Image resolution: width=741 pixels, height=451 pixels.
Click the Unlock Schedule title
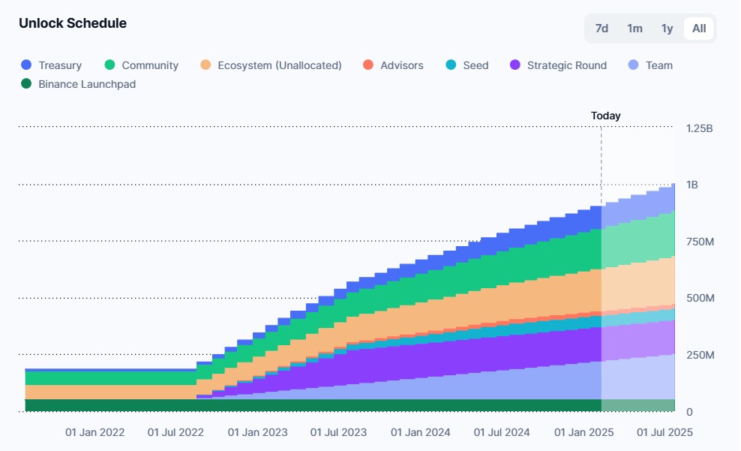(73, 23)
